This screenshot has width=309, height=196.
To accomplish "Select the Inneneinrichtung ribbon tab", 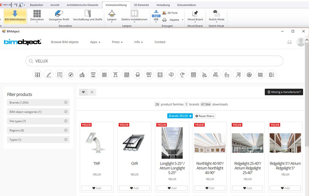I will [x=116, y=5].
